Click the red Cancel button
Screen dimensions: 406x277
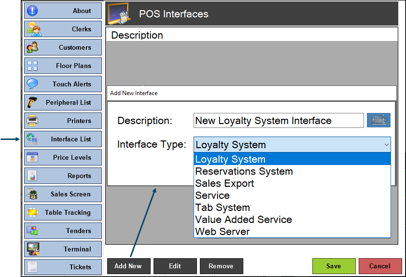coord(380,266)
